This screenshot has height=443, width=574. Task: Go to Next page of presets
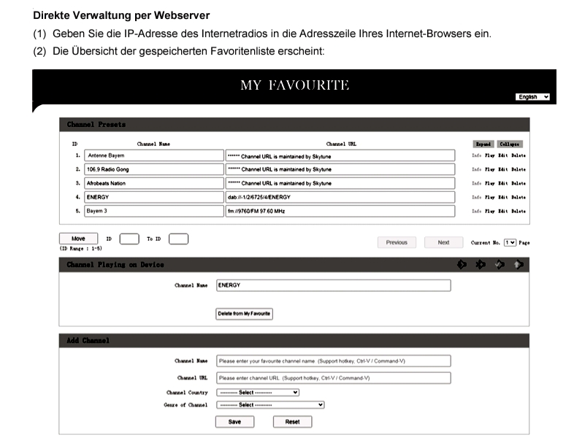tap(443, 242)
